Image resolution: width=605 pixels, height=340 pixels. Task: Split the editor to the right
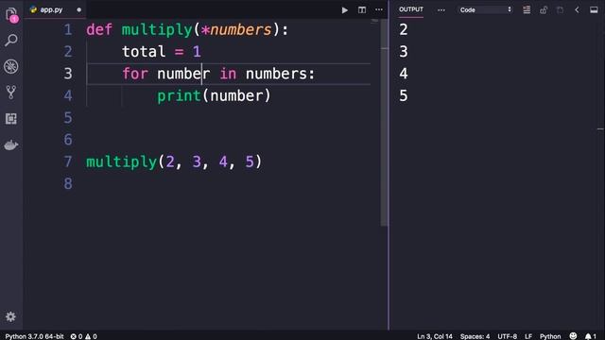[362, 10]
